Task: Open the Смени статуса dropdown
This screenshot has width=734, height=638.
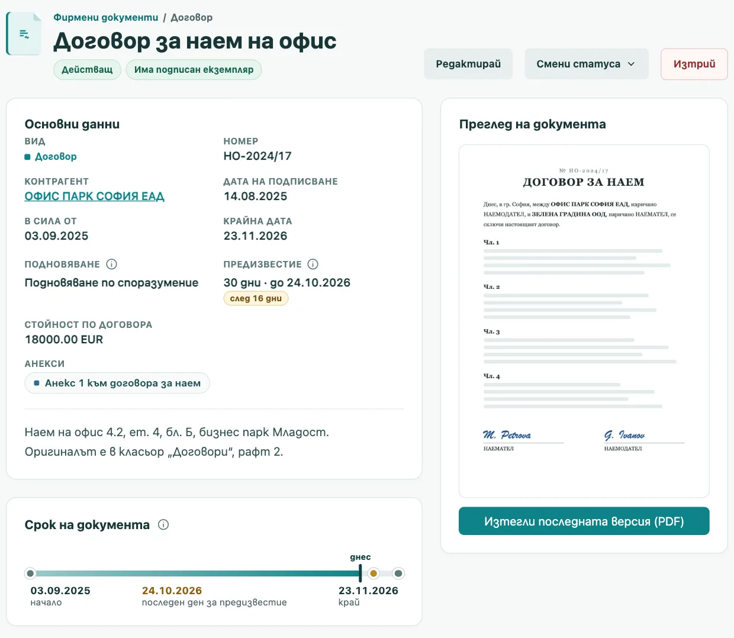Action: tap(586, 64)
